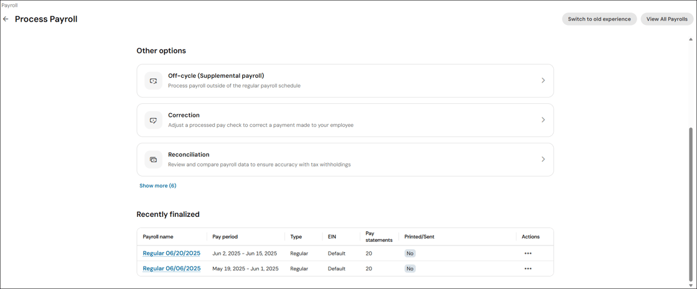The image size is (697, 289).
Task: Open the Regular 06/20/2025 payroll link
Action: point(171,254)
